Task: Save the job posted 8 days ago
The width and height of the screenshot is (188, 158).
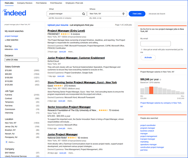Action: tap(62, 128)
